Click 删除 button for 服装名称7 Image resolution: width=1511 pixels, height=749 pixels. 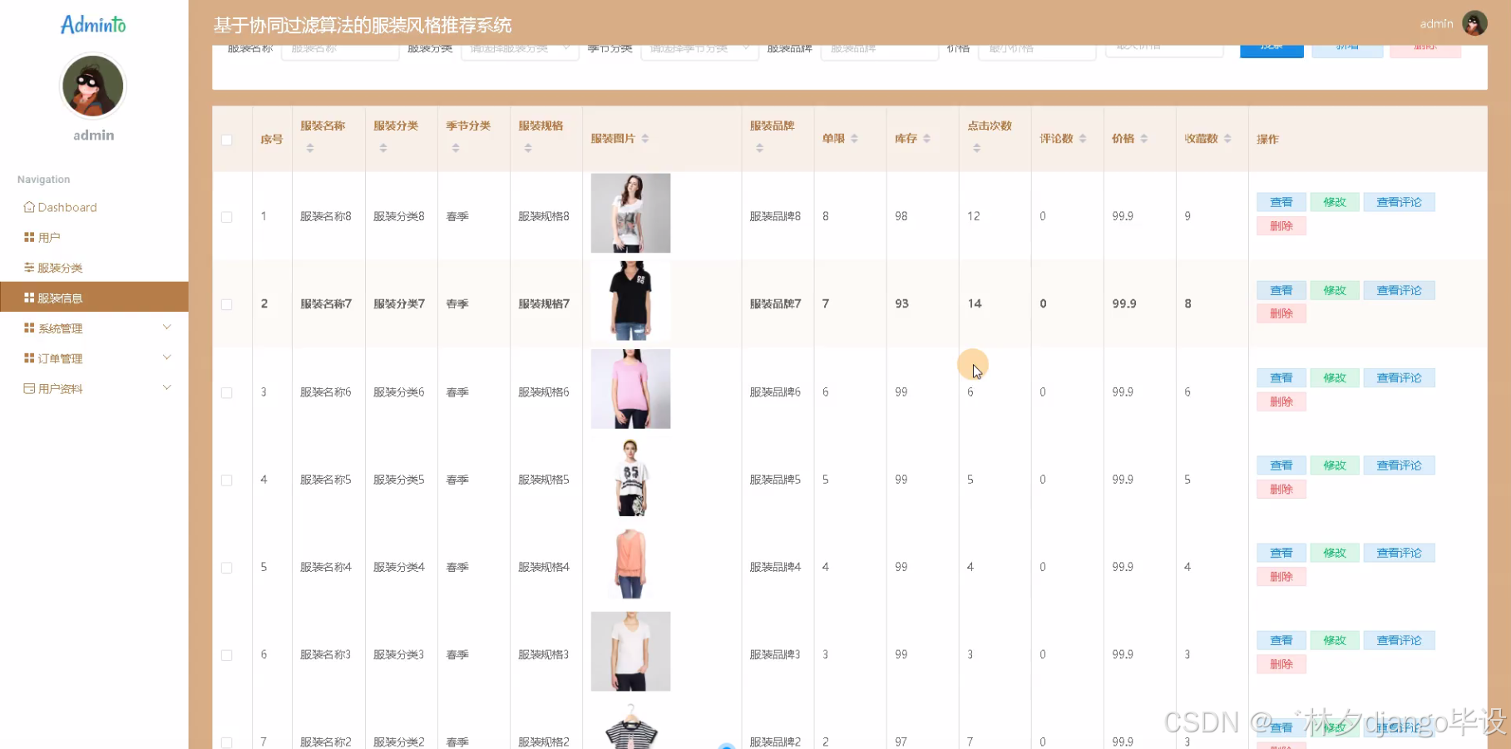coord(1281,313)
